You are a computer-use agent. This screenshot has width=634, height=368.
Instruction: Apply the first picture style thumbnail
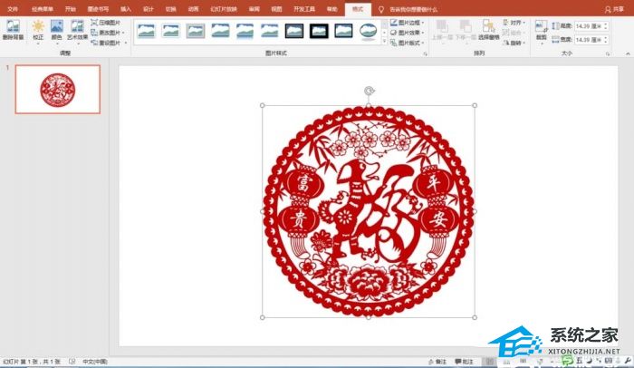tap(146, 31)
